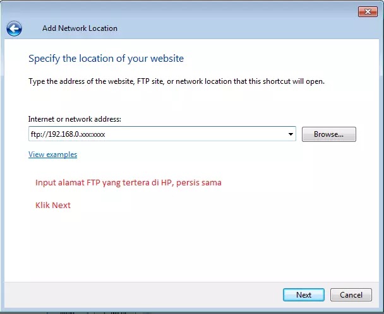Image resolution: width=384 pixels, height=314 pixels.
Task: Cancel the Add Network Location wizard
Action: click(351, 294)
